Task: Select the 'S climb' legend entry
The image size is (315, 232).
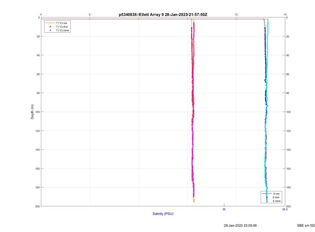Action: click(x=277, y=201)
